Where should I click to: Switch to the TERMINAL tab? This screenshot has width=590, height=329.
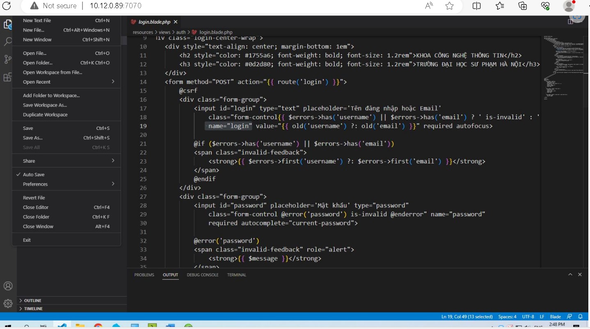[x=236, y=275]
